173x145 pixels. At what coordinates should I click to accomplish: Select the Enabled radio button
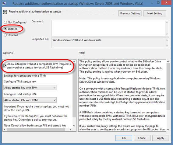[5, 29]
